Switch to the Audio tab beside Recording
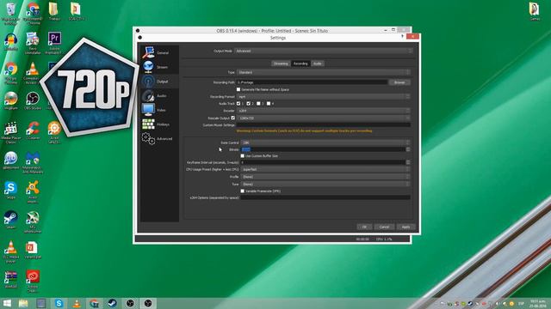This screenshot has width=551, height=309. [x=318, y=64]
